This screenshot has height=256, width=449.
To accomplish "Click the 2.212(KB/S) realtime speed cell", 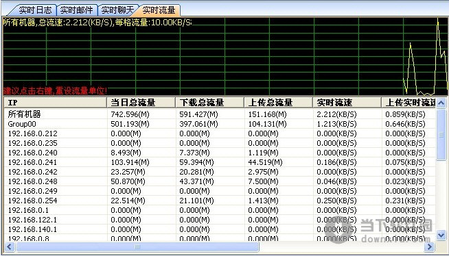I will pyautogui.click(x=336, y=114).
